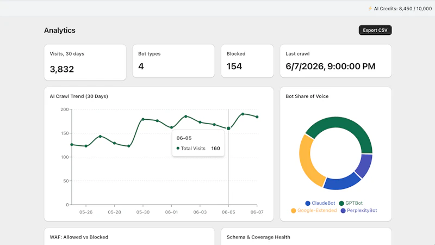Click the Bot types card label

(x=149, y=53)
